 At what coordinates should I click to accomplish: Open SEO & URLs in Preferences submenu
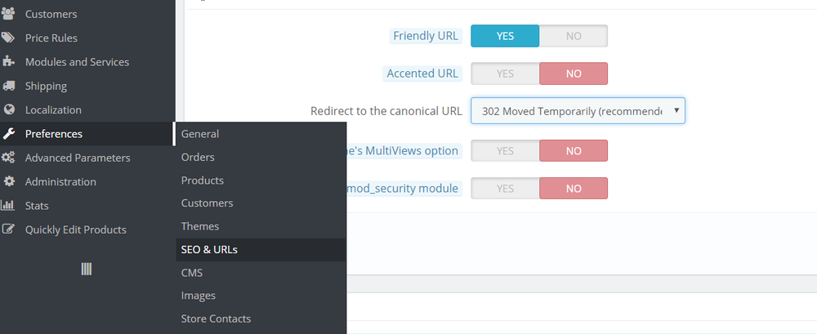209,249
